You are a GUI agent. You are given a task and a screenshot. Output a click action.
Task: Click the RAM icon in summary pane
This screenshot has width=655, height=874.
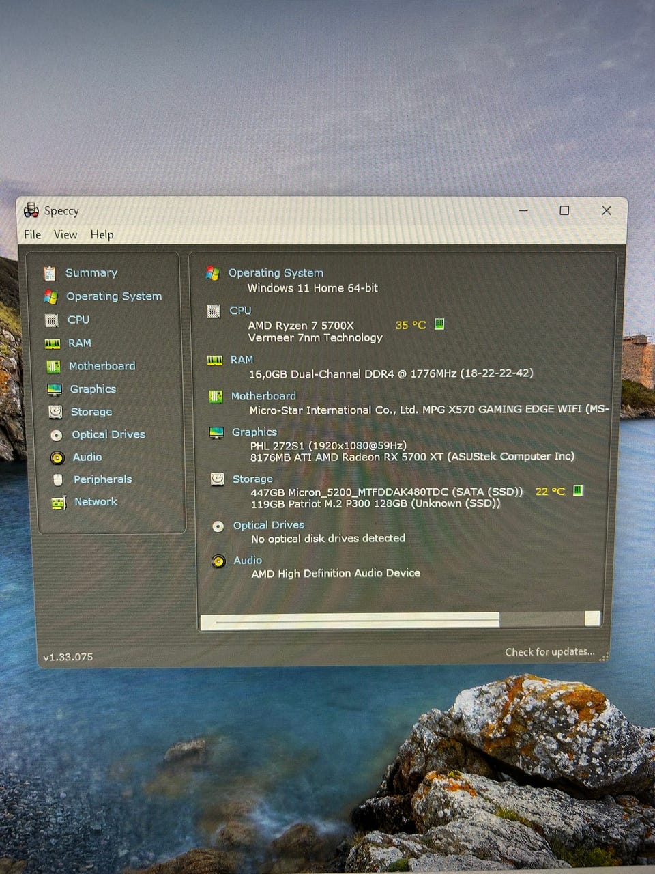point(215,361)
